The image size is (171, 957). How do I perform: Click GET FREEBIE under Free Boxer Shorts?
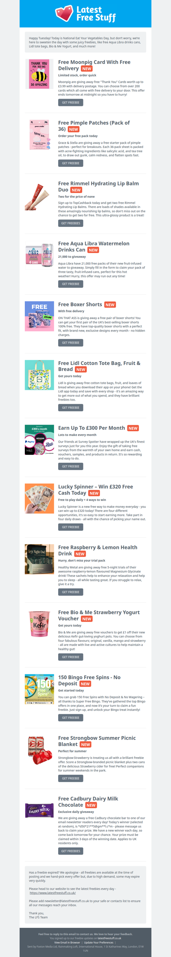point(71,343)
